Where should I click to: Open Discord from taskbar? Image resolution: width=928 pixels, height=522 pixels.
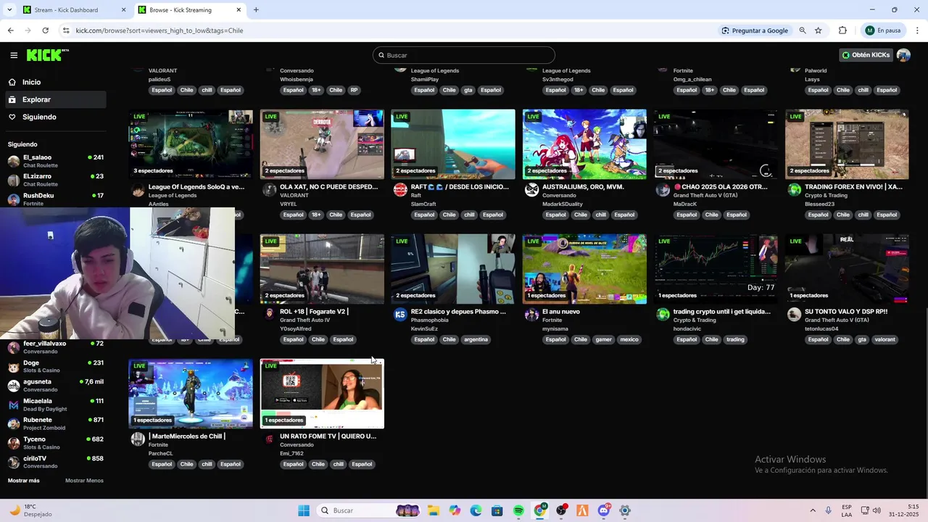[603, 510]
